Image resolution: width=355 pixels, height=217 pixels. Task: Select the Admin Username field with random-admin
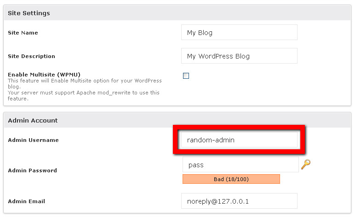[x=239, y=140]
